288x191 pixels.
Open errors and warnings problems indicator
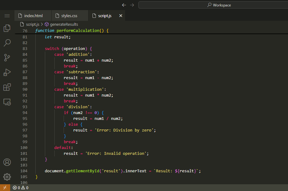coord(21,188)
